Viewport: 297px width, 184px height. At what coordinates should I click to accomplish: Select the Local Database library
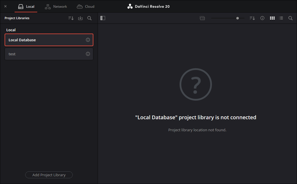(x=49, y=40)
